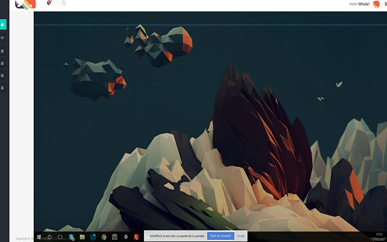387x242 pixels.
Task: Open the globe notifications icon
Action: coord(50,2)
